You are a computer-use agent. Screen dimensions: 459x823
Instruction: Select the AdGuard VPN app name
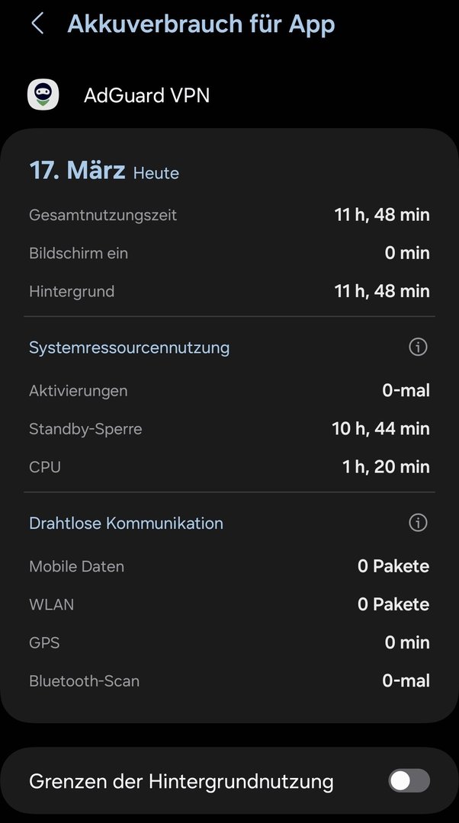146,95
